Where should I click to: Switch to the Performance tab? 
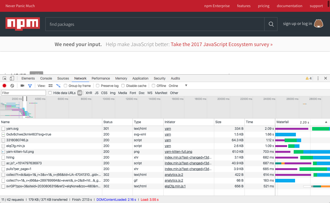(x=101, y=78)
